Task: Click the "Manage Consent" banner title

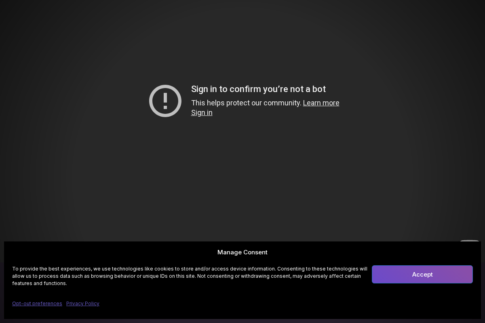Action: click(x=242, y=252)
